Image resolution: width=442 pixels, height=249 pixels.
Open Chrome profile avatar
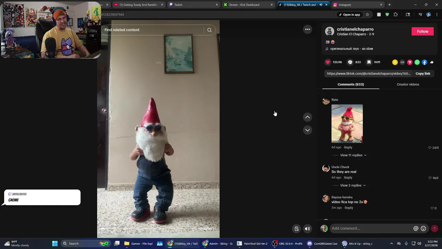429,15
